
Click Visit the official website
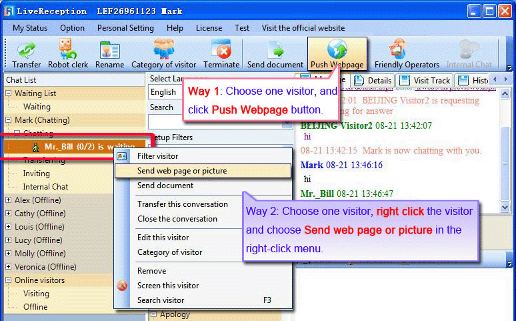303,28
